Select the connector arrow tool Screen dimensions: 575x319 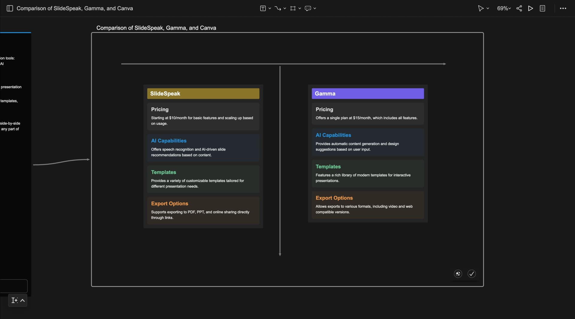[278, 8]
